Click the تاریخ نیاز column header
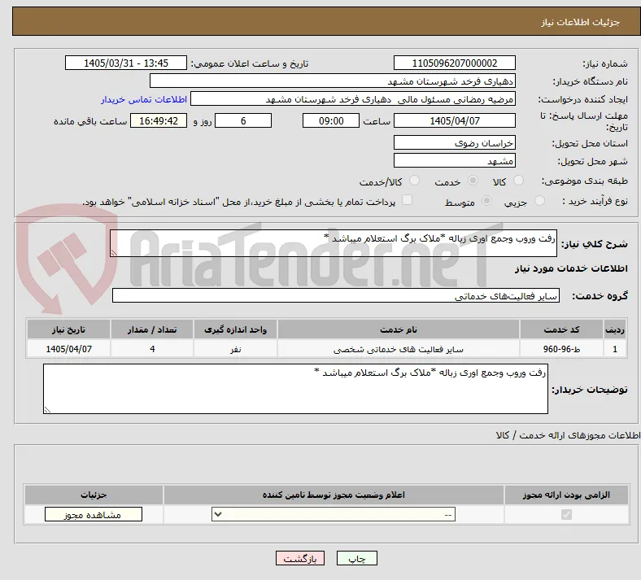This screenshot has height=580, width=641. 68,329
